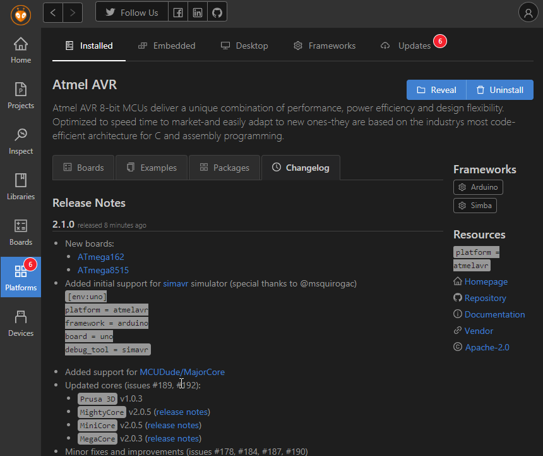Viewport: 543px width, 456px height.
Task: Switch to the Desktop tab
Action: [x=244, y=46]
